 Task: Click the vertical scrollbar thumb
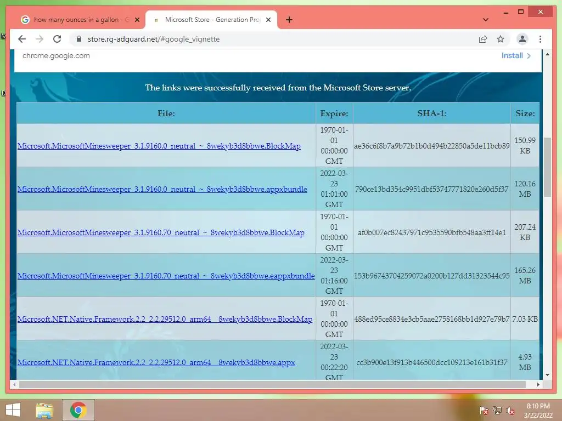547,167
